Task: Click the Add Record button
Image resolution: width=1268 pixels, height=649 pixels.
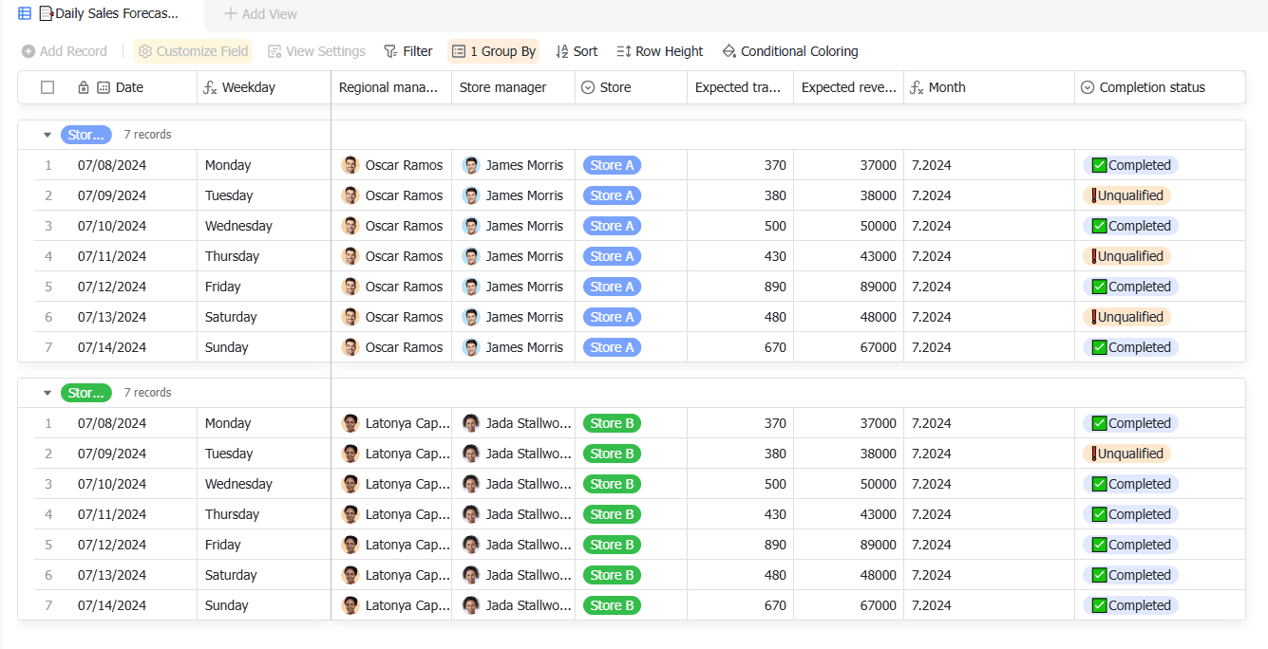Action: tap(65, 51)
